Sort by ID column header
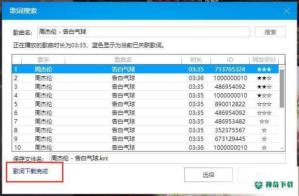This screenshot has width=299, height=196. [x=230, y=60]
